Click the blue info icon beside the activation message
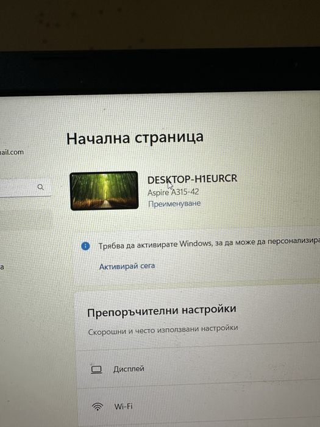This screenshot has width=320, height=427. 85,246
